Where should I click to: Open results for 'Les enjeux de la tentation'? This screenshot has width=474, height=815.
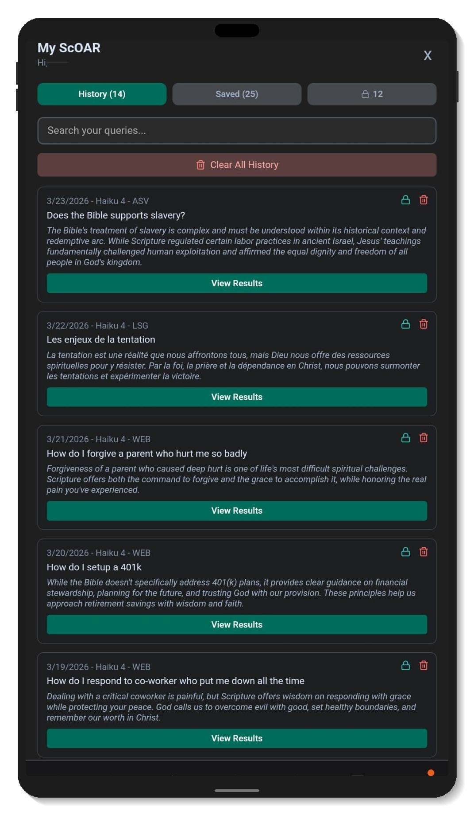pyautogui.click(x=237, y=397)
